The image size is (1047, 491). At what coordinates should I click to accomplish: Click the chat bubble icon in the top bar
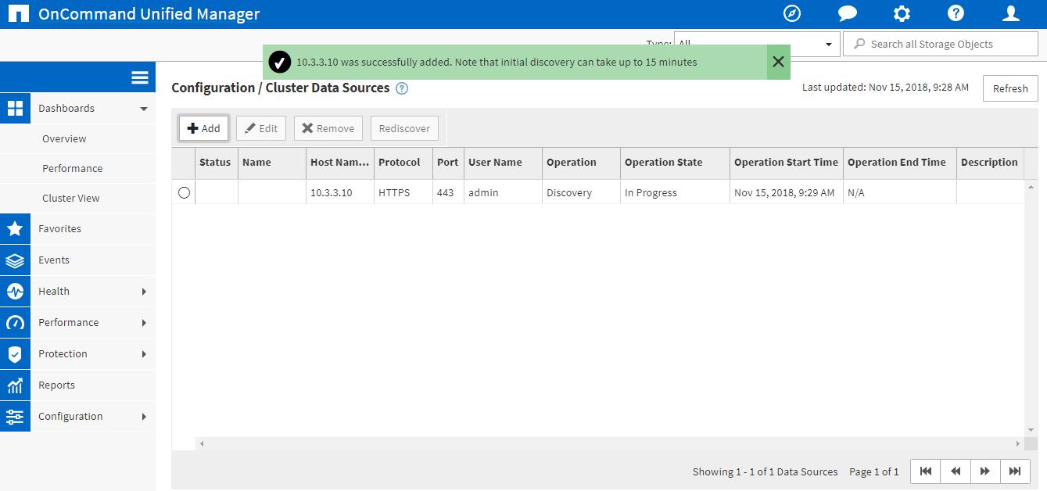[x=846, y=13]
